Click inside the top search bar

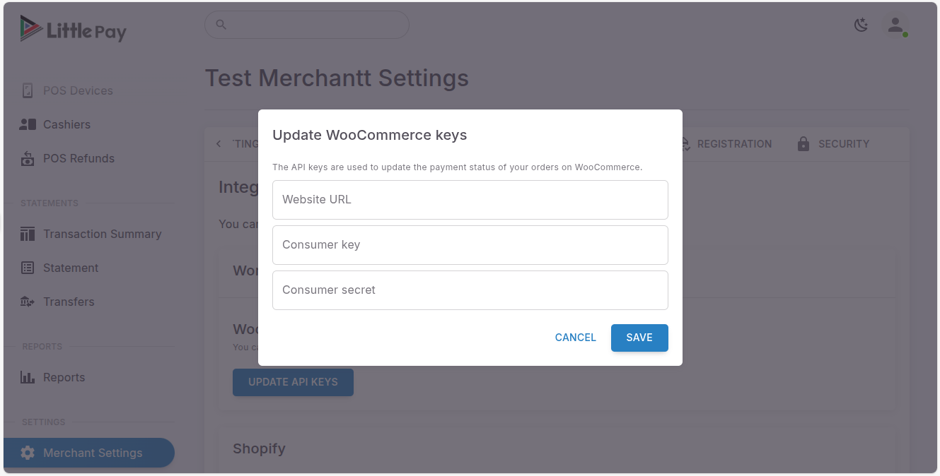tap(306, 25)
